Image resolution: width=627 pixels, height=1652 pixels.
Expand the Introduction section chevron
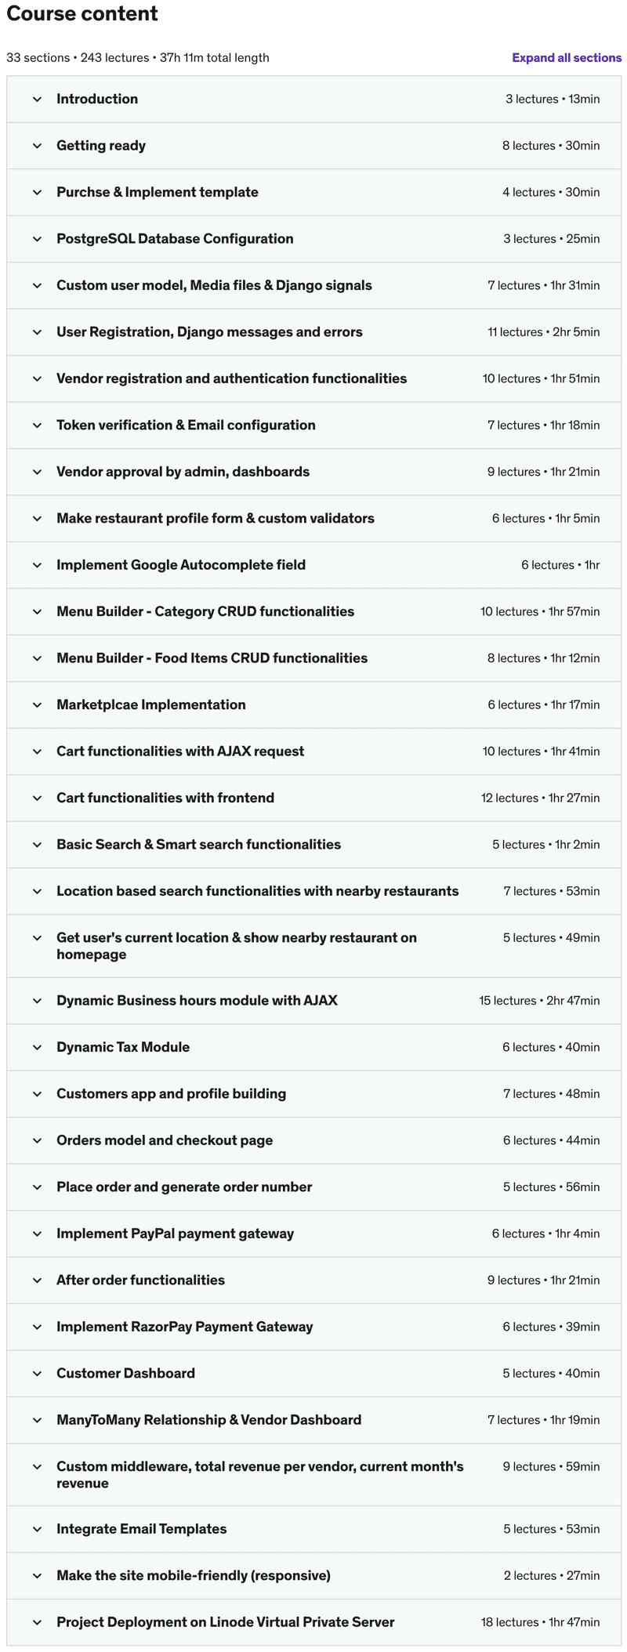coord(37,100)
